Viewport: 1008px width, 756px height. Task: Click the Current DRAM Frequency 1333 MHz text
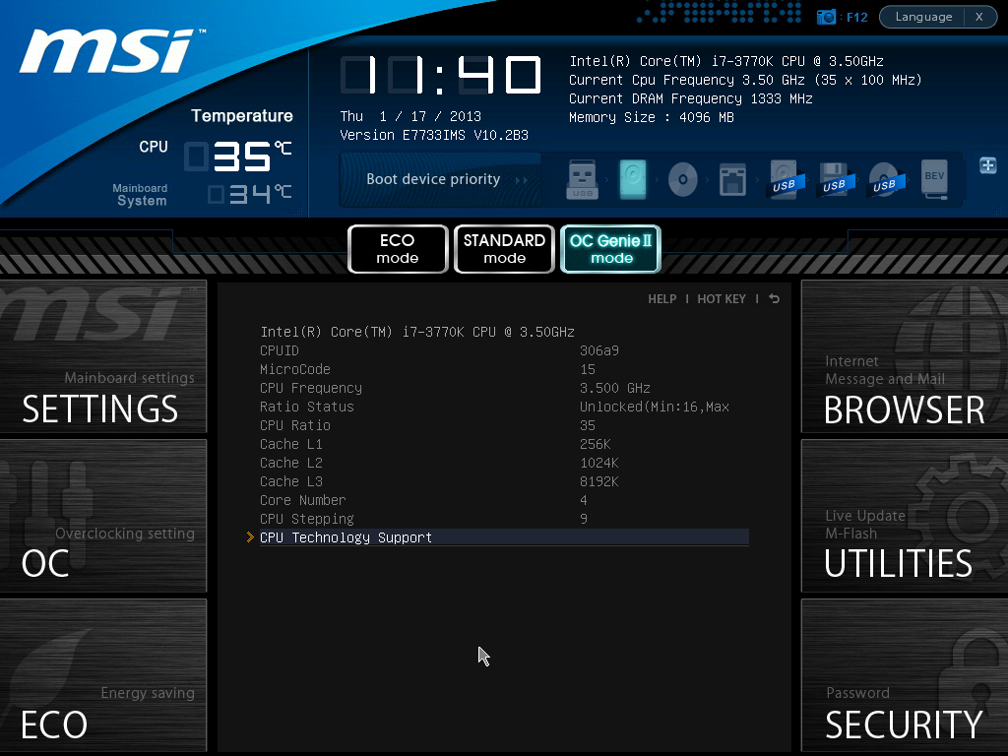(x=690, y=99)
